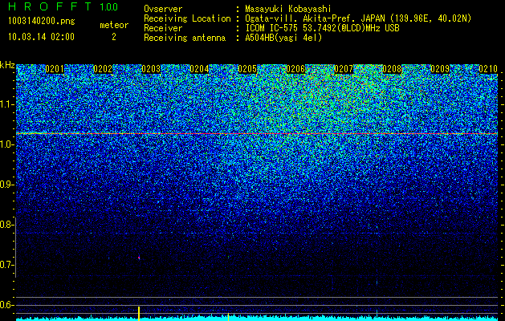Image resolution: width=505 pixels, height=321 pixels.
Task: Click the 1.0 kHz axis label
Action: pos(6,144)
